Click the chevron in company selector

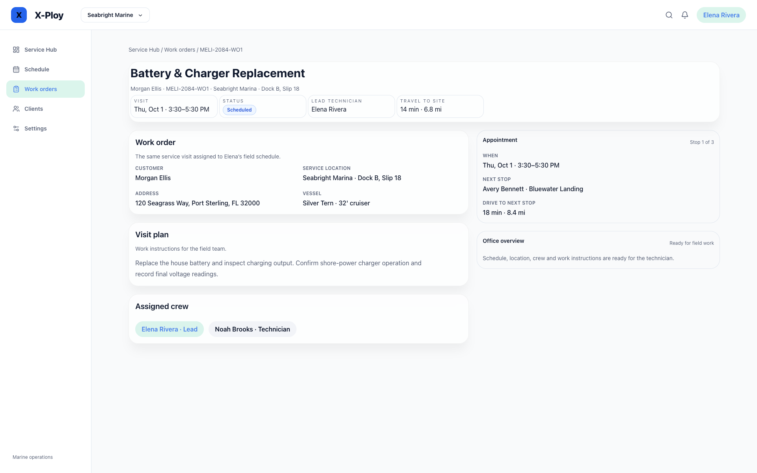[x=140, y=15]
